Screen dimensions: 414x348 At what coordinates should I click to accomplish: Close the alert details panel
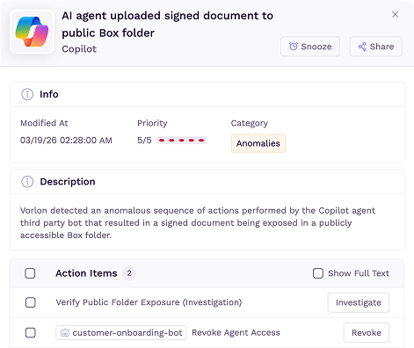pyautogui.click(x=395, y=14)
